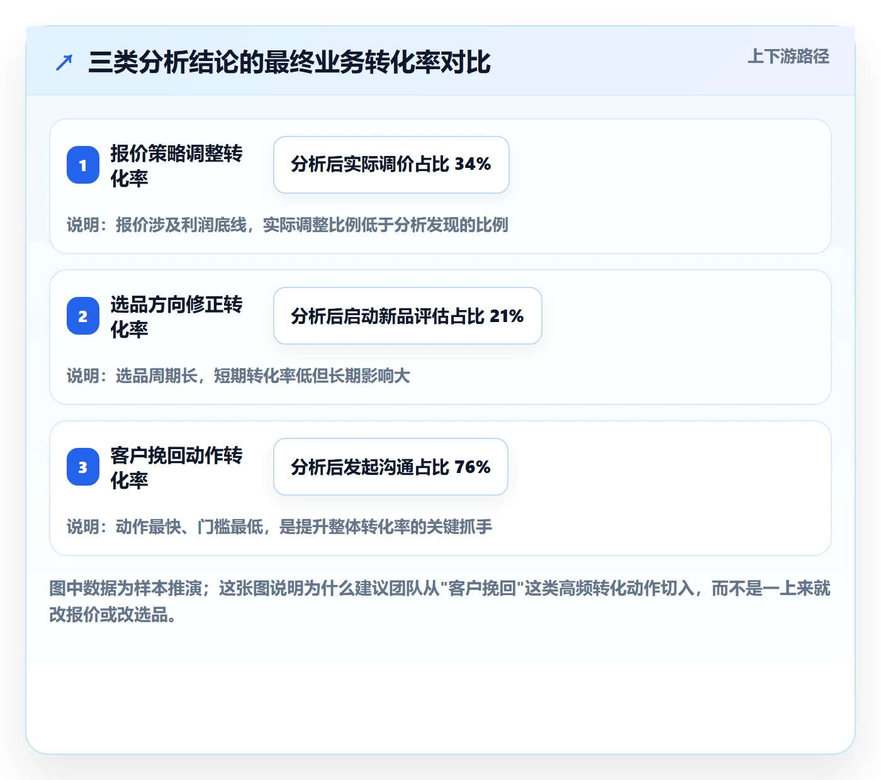
Task: Click the footer paragraph 图中数据为样本推演
Action: 440,601
